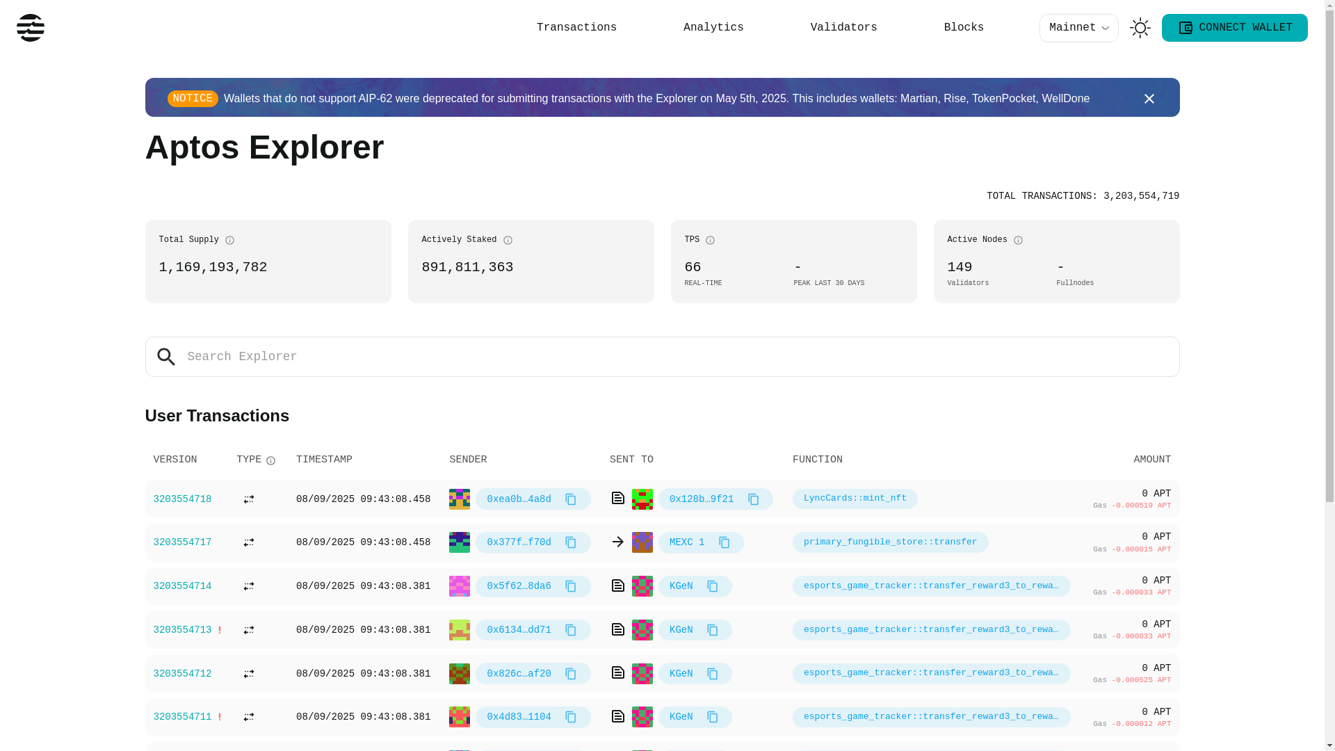Copy KGeN address in row 3203554712
The height and width of the screenshot is (751, 1335).
pyautogui.click(x=713, y=674)
